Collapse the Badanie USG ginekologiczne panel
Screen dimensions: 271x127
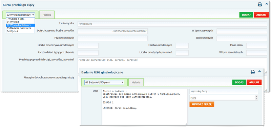(x=259, y=71)
